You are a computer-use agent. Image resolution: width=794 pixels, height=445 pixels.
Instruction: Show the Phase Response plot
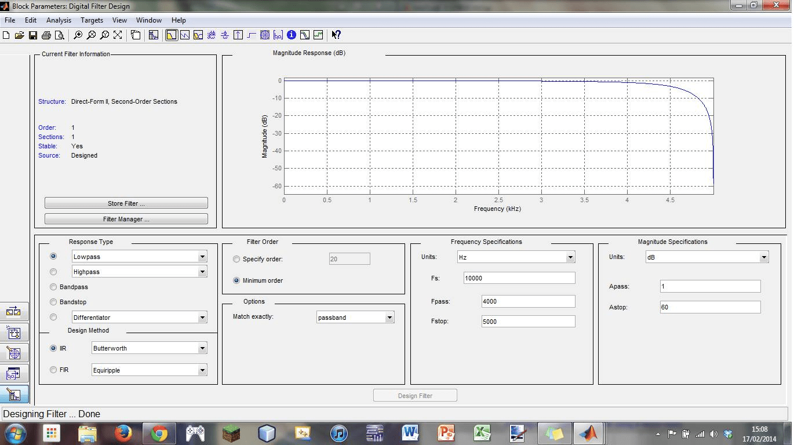185,35
